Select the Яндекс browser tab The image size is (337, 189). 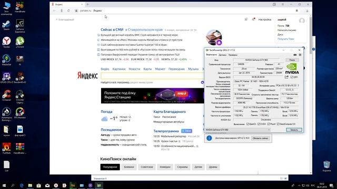[x=67, y=4]
